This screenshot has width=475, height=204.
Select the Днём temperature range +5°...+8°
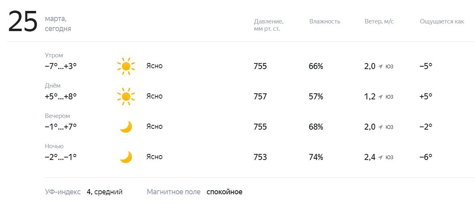pyautogui.click(x=61, y=96)
